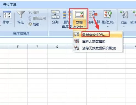
Task: Click the 排序 A-Z sort icon
Action: [x=7, y=15]
